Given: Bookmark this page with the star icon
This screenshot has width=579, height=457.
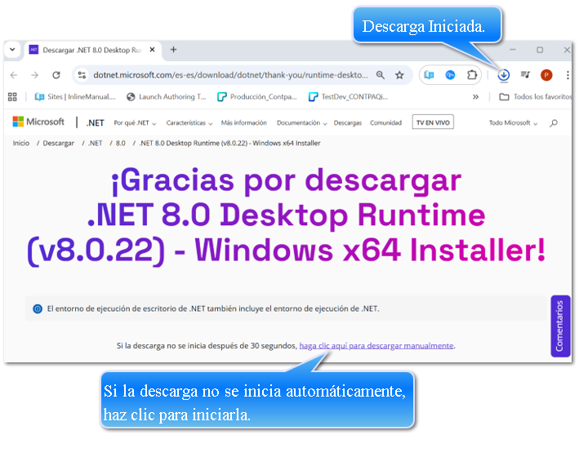Looking at the screenshot, I should (x=399, y=75).
